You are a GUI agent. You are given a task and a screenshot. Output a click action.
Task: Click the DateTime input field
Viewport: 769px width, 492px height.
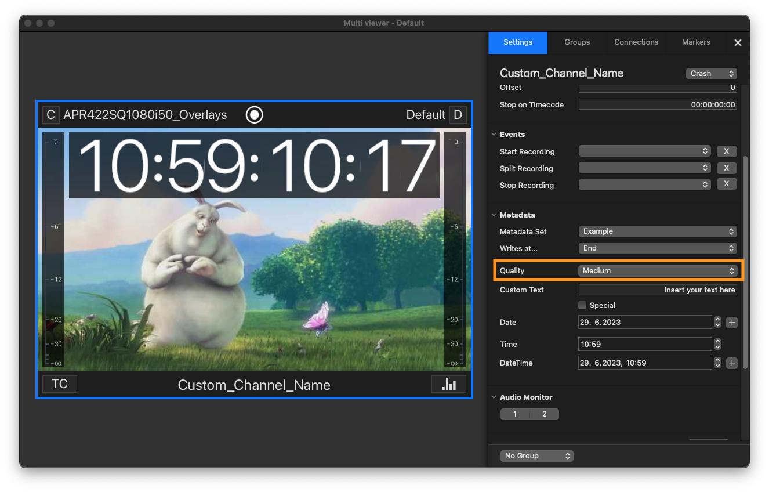pyautogui.click(x=645, y=363)
